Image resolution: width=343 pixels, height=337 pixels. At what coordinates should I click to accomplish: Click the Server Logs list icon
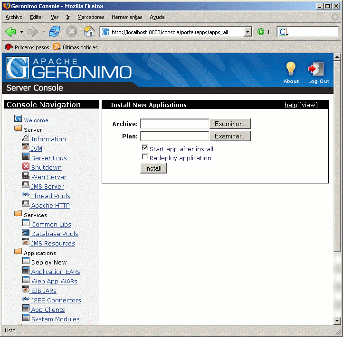[26, 156]
